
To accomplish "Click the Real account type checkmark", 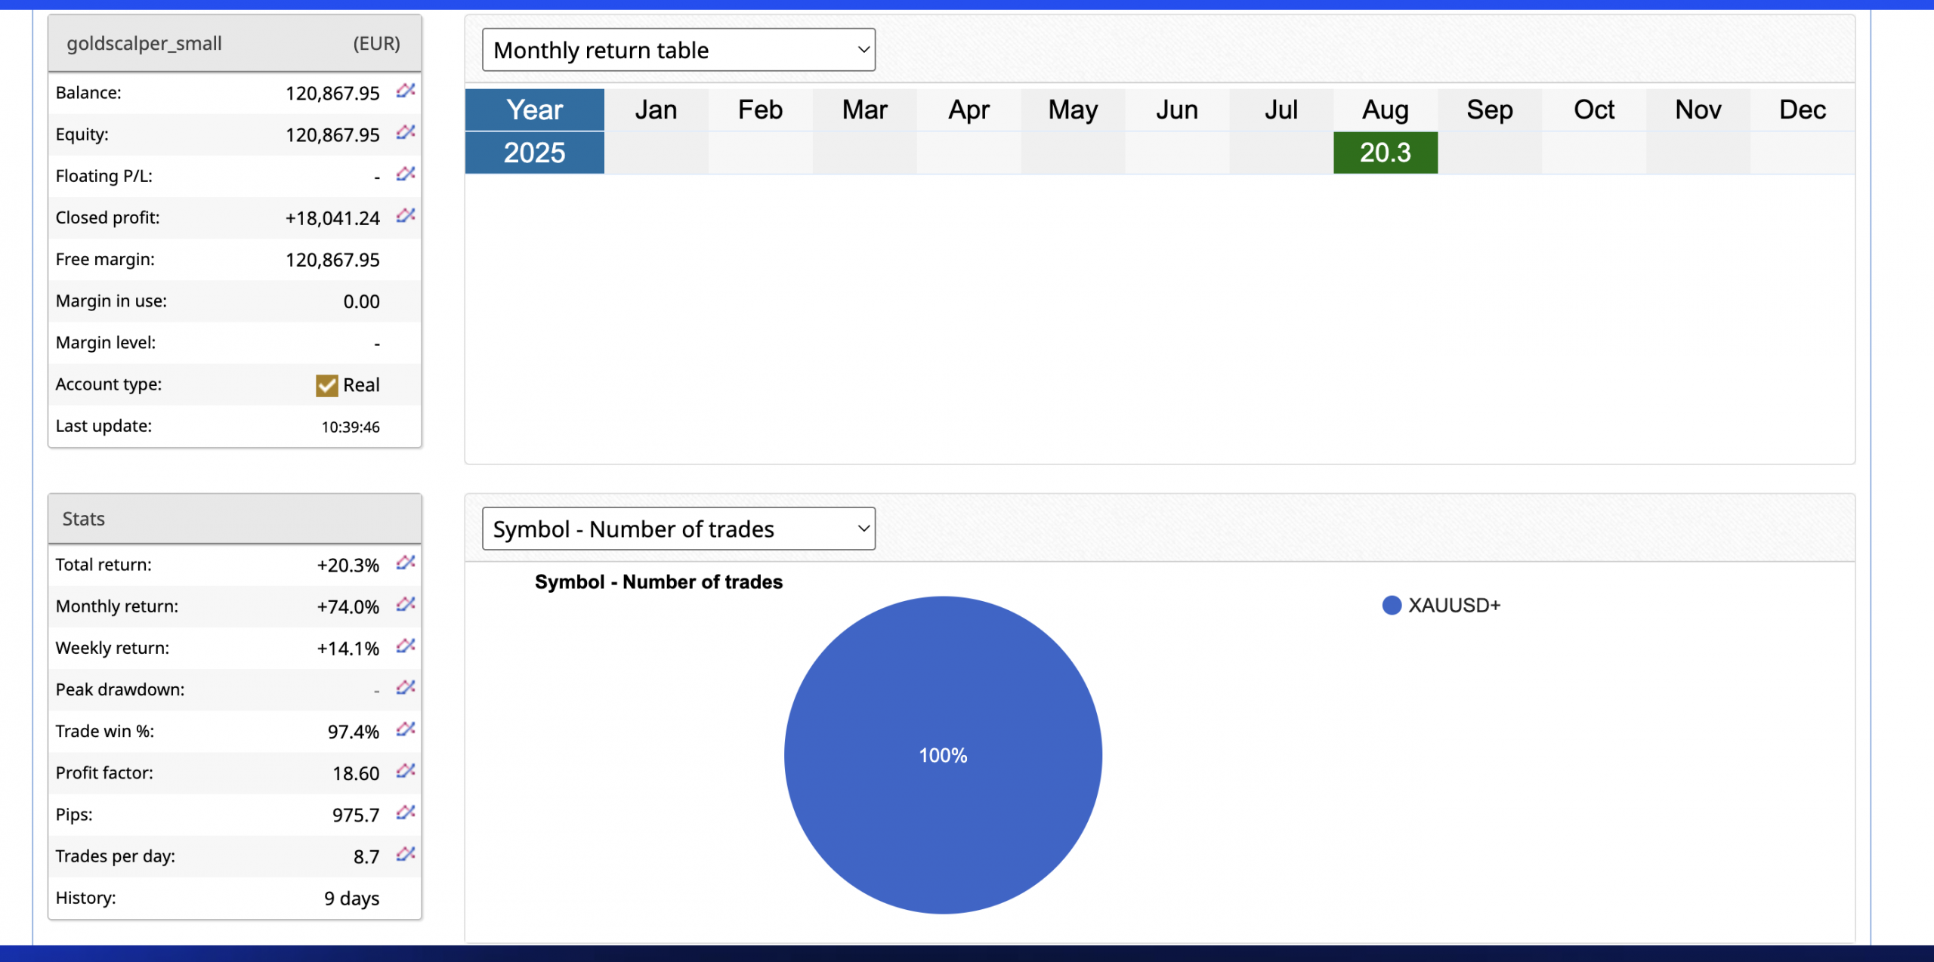I will (326, 385).
